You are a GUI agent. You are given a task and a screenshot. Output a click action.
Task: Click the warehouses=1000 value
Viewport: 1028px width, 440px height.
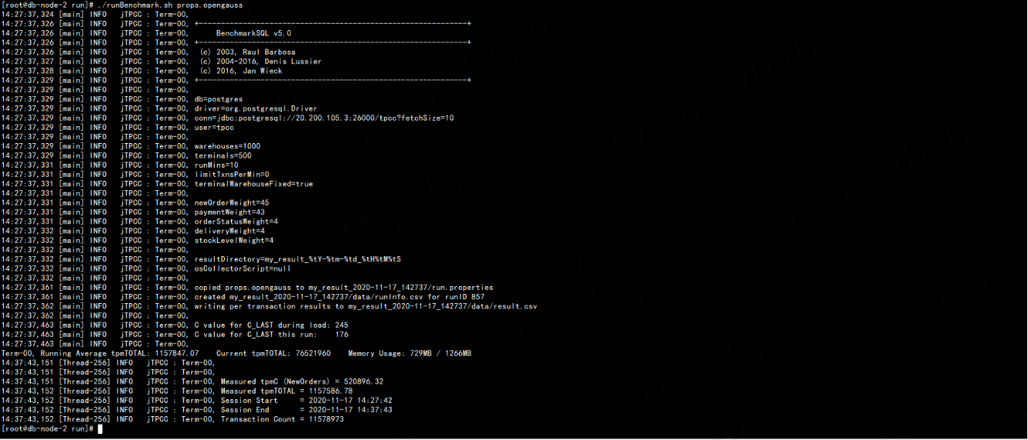tap(227, 146)
